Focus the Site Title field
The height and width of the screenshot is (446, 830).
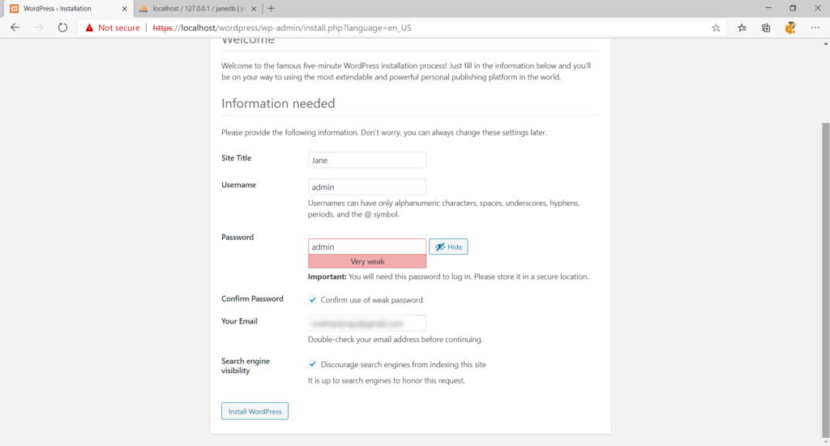(x=367, y=160)
